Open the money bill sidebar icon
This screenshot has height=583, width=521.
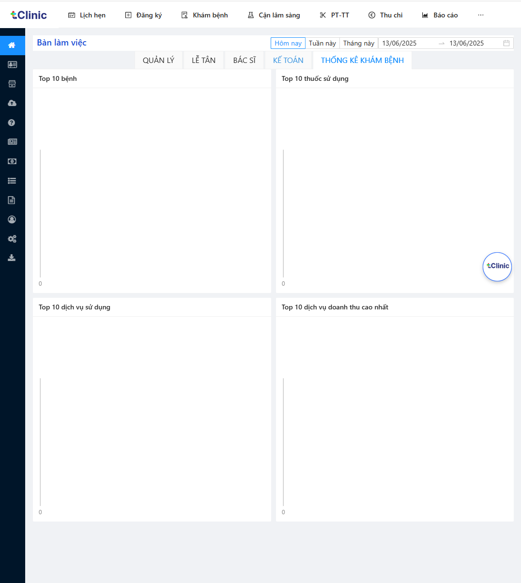(12, 161)
